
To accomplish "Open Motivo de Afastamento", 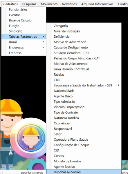I will 84,64.
